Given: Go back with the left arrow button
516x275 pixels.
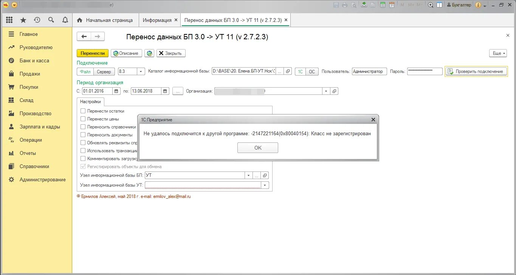Looking at the screenshot, I should [x=84, y=36].
